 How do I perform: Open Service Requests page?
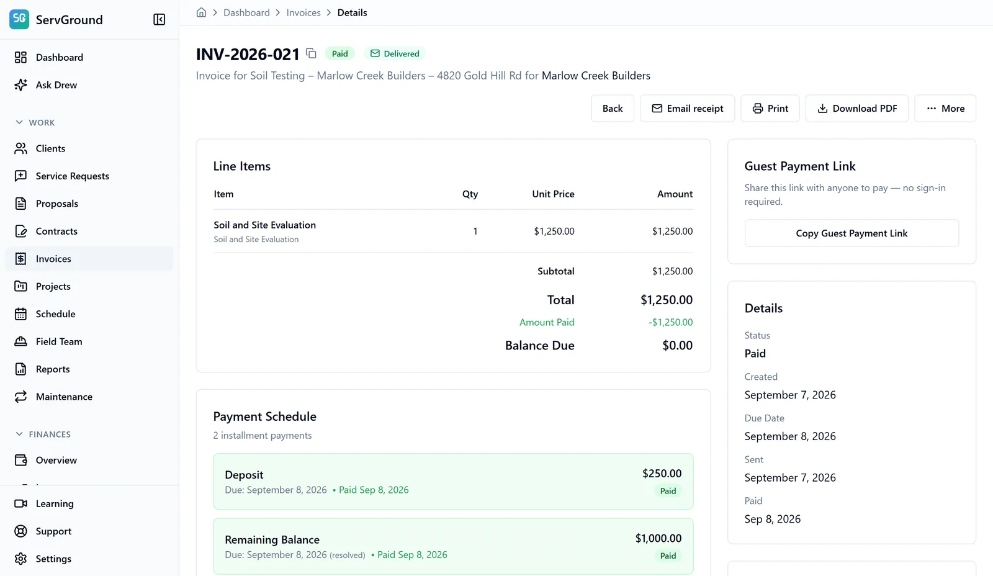coord(89,176)
